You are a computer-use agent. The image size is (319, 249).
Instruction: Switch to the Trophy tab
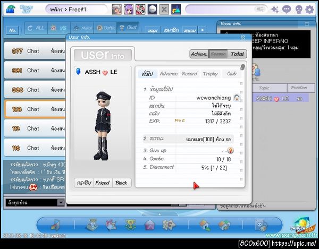click(211, 73)
